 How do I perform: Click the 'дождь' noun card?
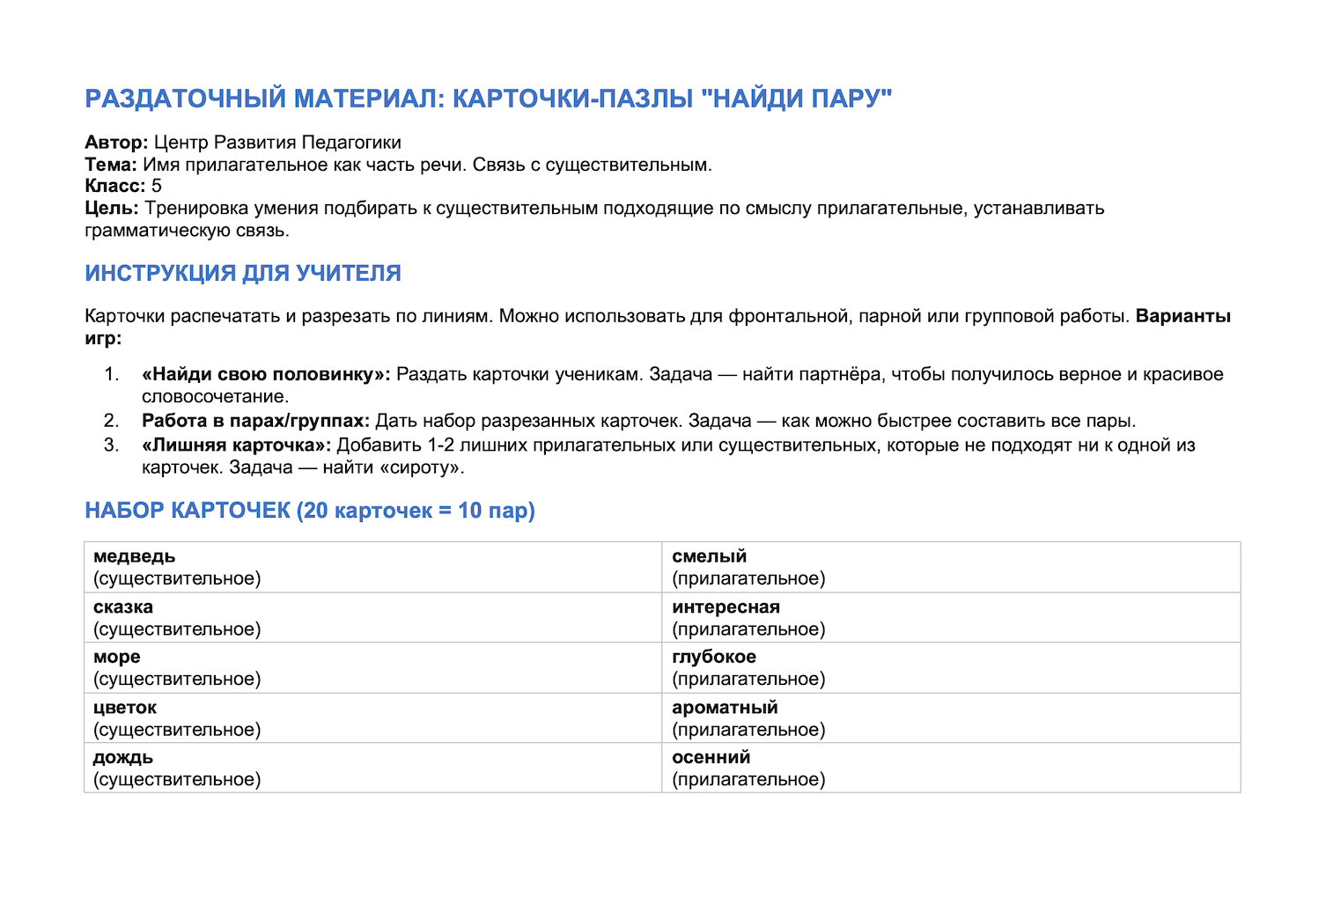373,768
